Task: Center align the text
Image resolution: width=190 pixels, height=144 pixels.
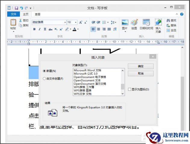Action: 99,29
